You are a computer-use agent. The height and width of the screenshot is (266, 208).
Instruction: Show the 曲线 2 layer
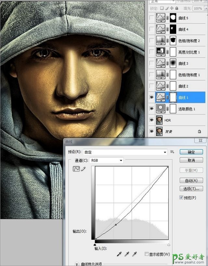click(151, 86)
